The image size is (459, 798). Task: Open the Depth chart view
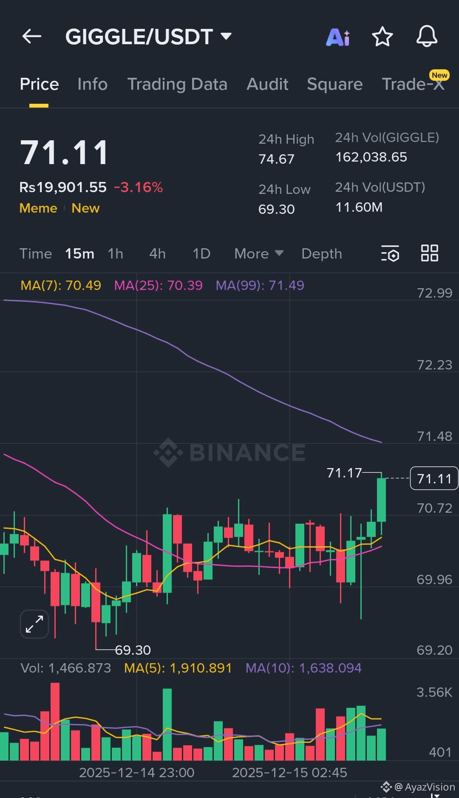point(322,254)
